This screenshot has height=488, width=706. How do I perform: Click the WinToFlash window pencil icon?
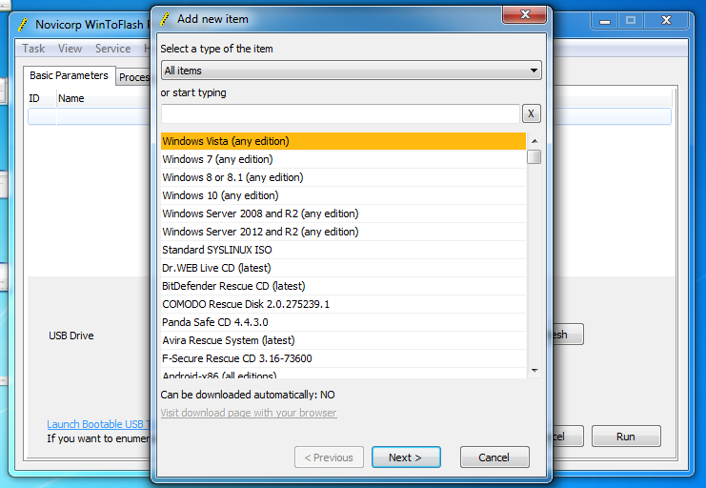coord(23,25)
